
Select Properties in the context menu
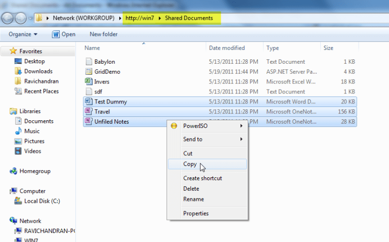196,213
